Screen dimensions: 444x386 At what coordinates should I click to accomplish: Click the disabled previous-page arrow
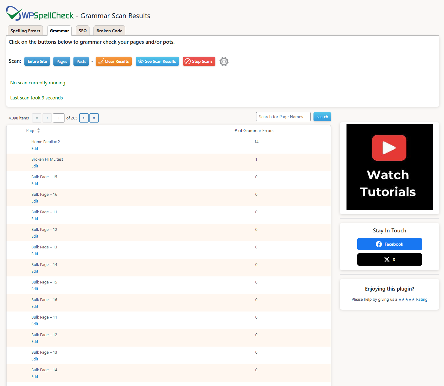47,118
